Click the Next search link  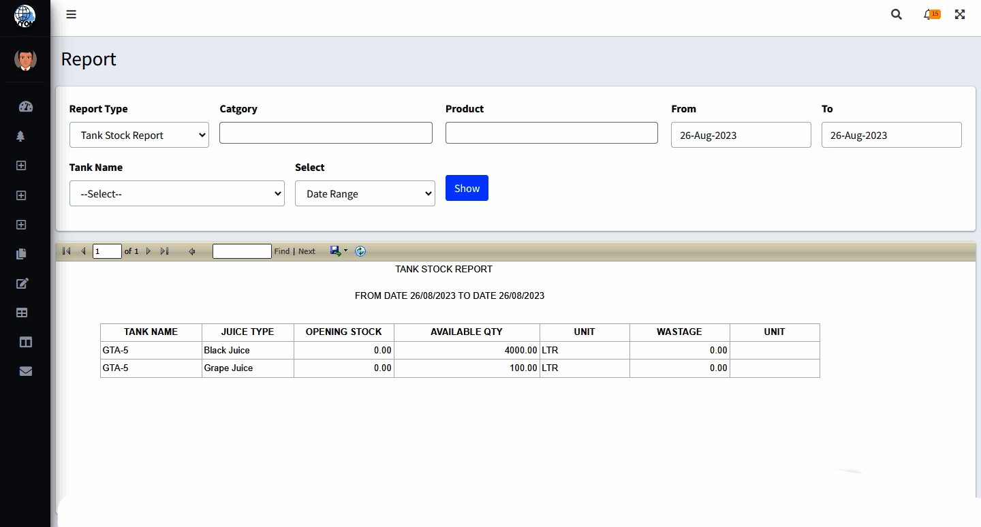[307, 251]
